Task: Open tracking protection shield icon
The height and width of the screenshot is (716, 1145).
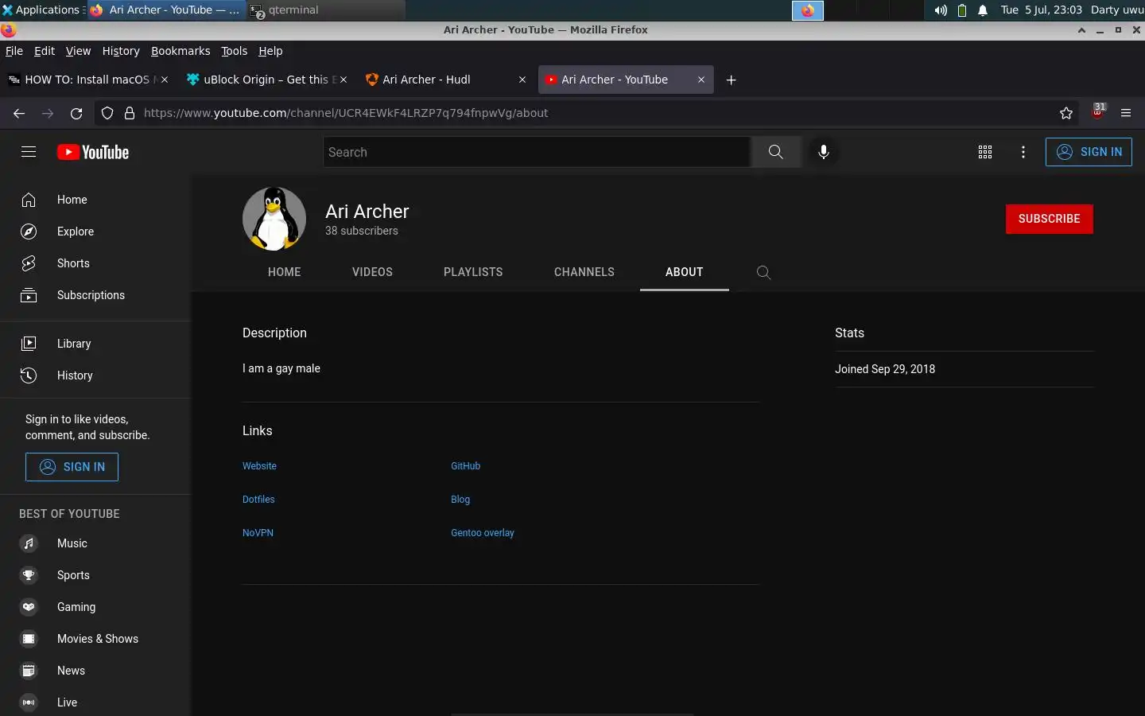Action: point(107,113)
